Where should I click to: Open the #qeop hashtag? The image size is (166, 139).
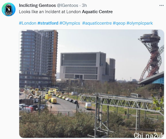pyautogui.click(x=119, y=23)
